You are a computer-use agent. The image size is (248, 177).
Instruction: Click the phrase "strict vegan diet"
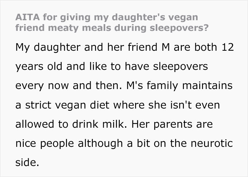click(x=67, y=105)
